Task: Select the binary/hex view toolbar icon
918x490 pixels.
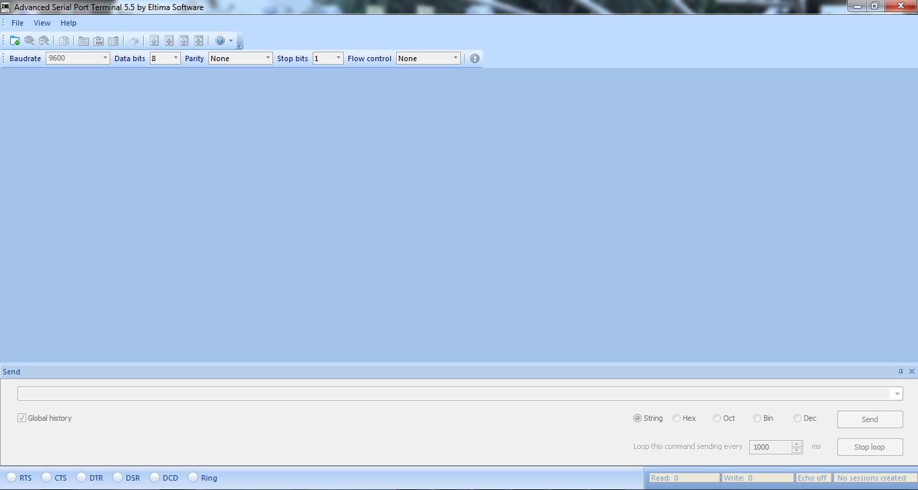Action: tap(98, 41)
